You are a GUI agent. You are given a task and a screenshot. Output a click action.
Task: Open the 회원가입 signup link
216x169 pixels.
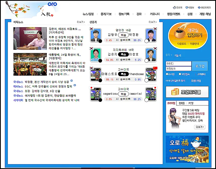click(196, 81)
